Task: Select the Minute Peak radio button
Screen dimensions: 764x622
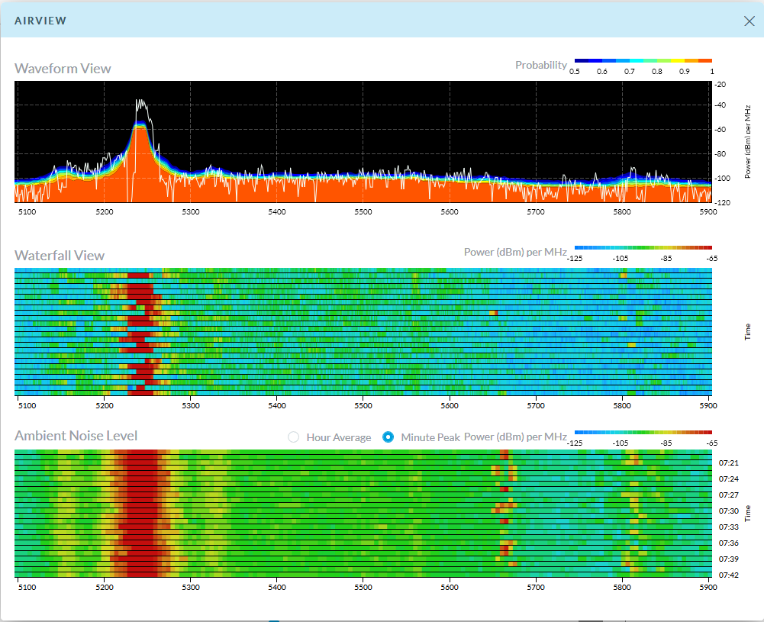Action: tap(388, 437)
